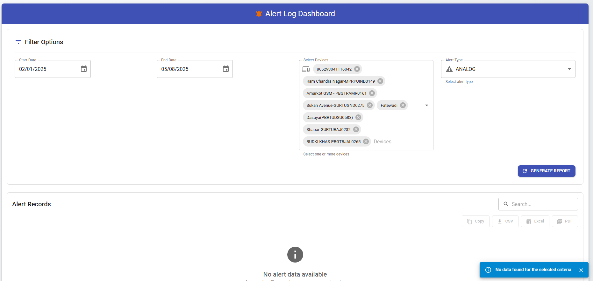Export alert records as CSV
593x281 pixels.
coord(505,221)
